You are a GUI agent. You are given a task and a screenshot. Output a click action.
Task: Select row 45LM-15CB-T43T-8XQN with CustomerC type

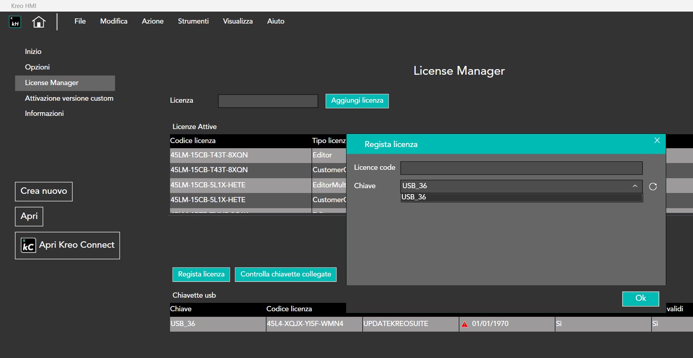point(258,170)
